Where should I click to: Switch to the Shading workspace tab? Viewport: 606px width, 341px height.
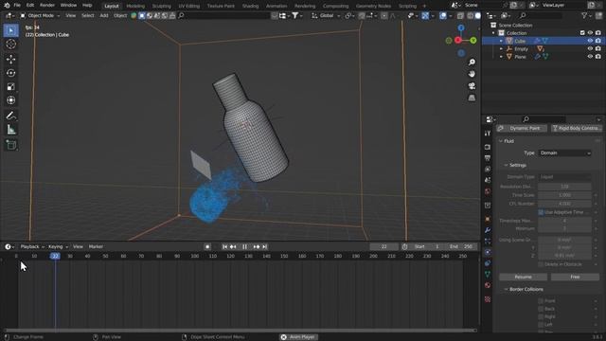250,6
